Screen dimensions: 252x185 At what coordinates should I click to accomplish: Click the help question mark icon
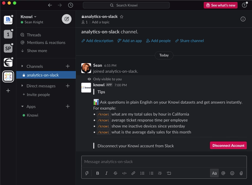[244, 5]
